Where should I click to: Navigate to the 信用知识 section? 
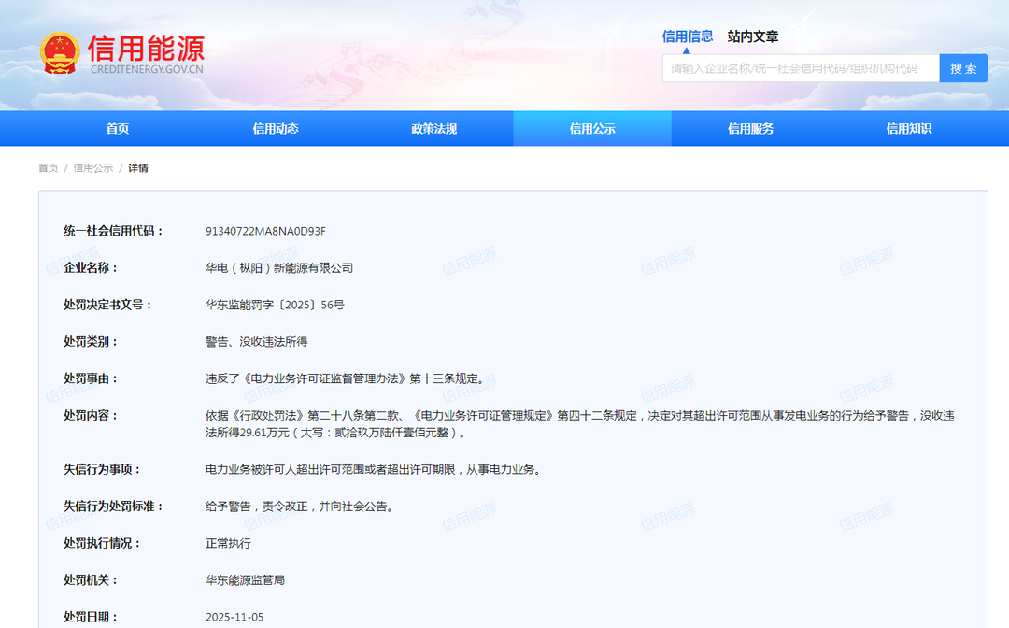[909, 129]
